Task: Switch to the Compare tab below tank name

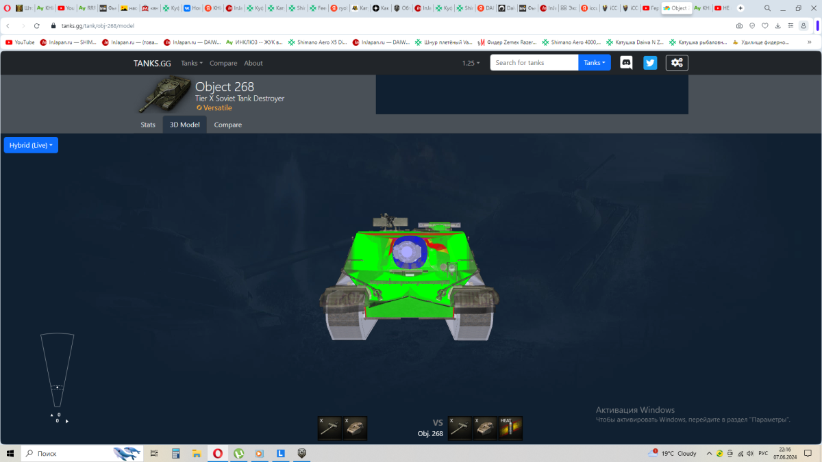Action: click(228, 125)
